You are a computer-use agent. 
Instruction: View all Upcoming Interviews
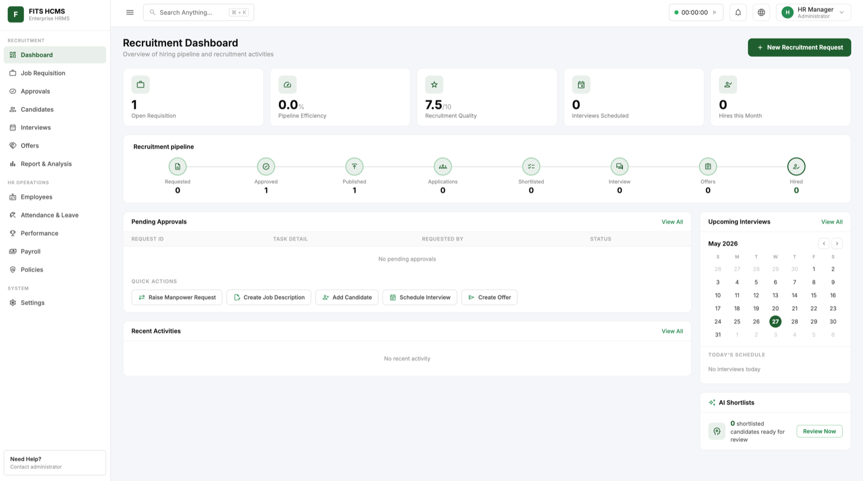click(x=832, y=222)
